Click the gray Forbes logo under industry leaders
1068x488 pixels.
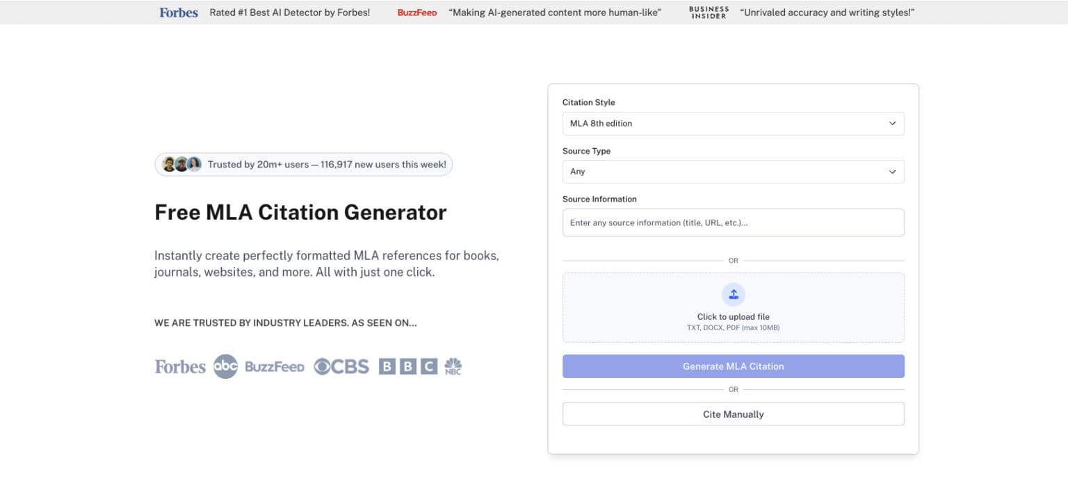pos(180,366)
